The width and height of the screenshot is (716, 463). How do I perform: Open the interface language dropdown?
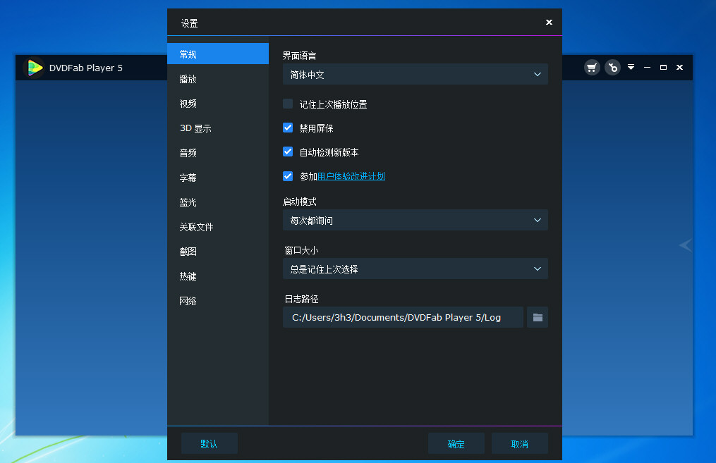(x=415, y=74)
